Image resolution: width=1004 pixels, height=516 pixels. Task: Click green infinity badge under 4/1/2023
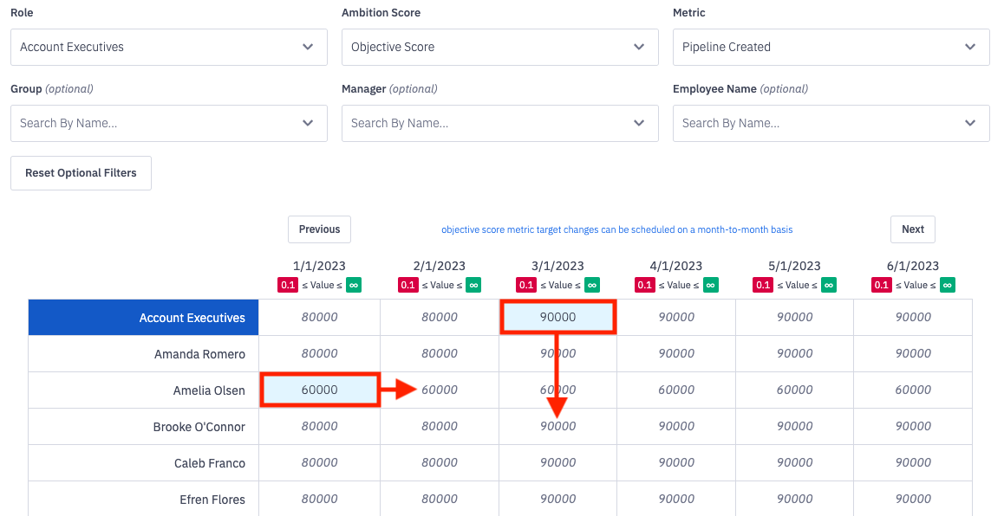click(x=711, y=285)
